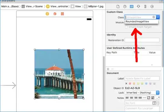Pick the blue label color swatch

click(x=146, y=84)
